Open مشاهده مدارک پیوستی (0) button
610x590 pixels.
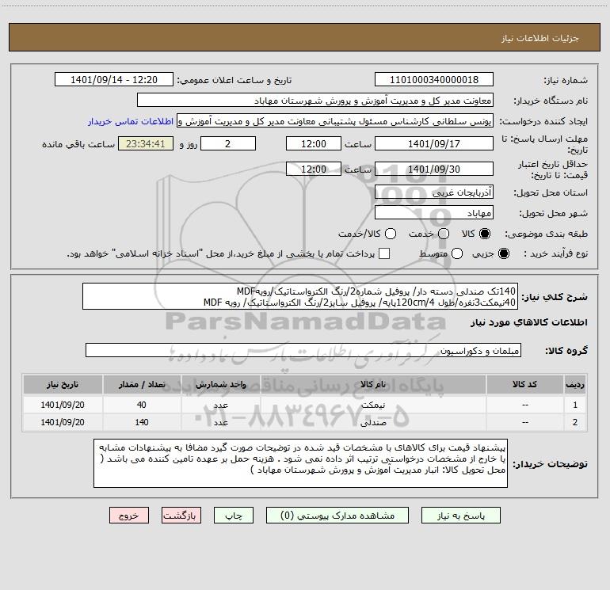click(337, 516)
